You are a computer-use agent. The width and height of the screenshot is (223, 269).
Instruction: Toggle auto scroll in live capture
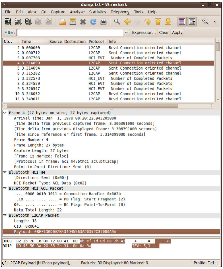pyautogui.click(x=192, y=22)
